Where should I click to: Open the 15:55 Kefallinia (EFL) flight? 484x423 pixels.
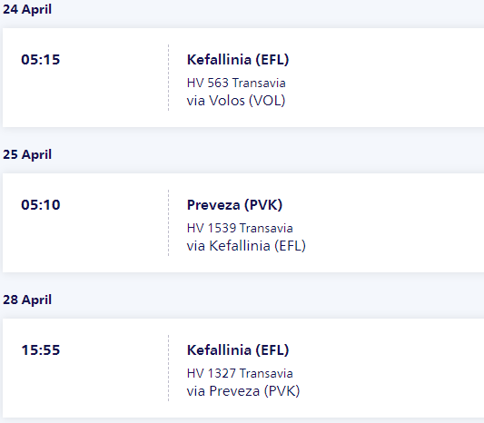coord(243,368)
